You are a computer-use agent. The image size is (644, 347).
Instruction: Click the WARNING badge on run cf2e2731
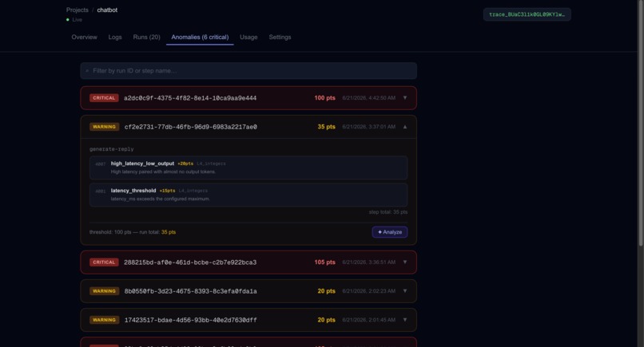(x=105, y=127)
